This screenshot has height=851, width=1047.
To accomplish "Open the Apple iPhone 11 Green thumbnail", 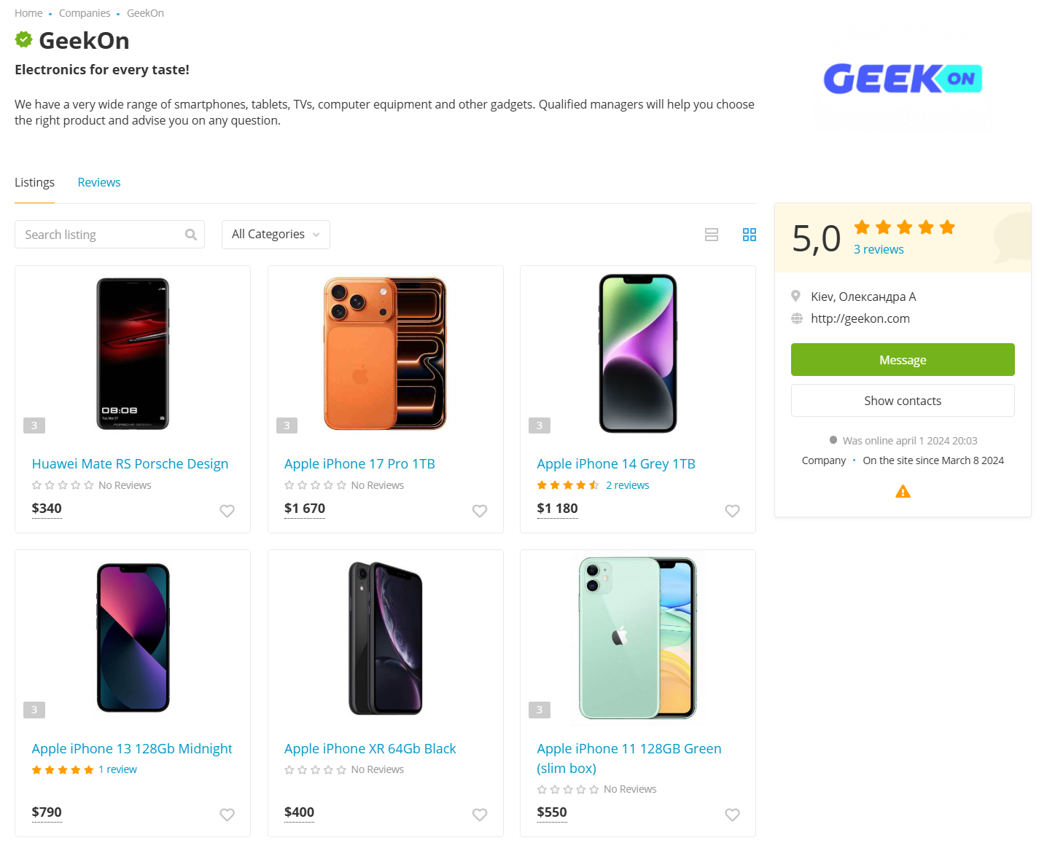I will pos(637,638).
